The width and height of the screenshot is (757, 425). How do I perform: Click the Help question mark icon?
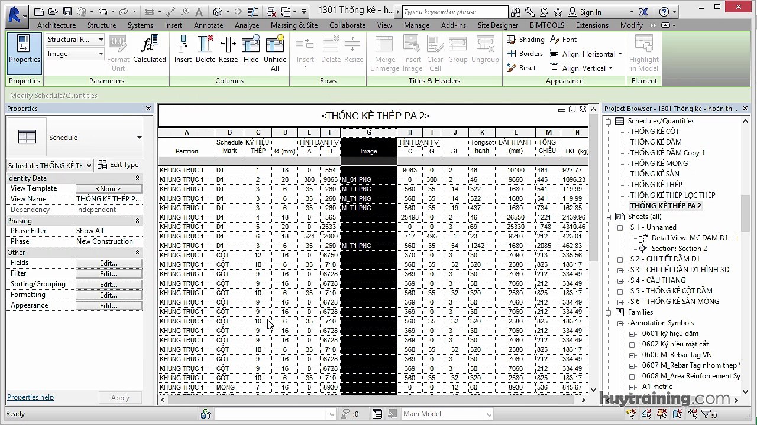click(664, 12)
